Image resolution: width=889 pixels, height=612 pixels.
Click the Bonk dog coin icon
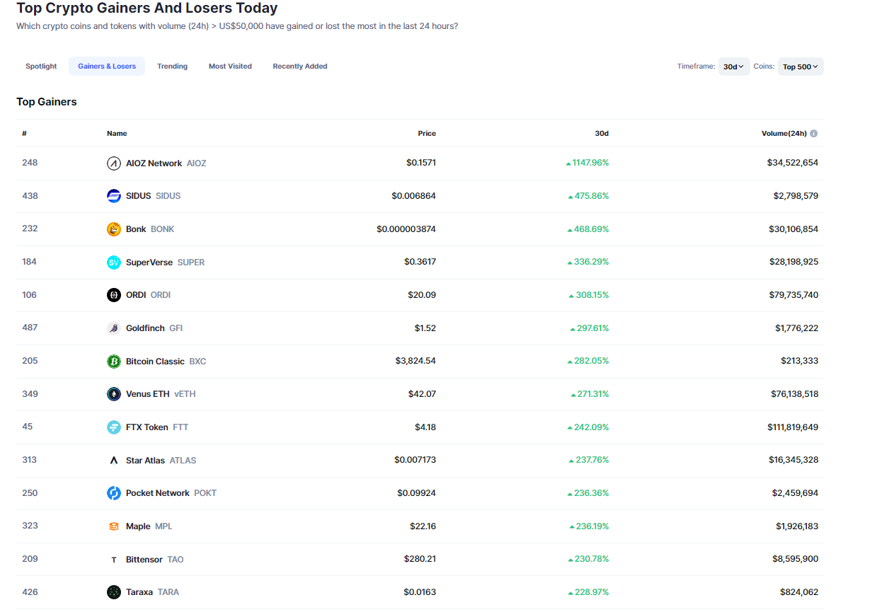[114, 229]
